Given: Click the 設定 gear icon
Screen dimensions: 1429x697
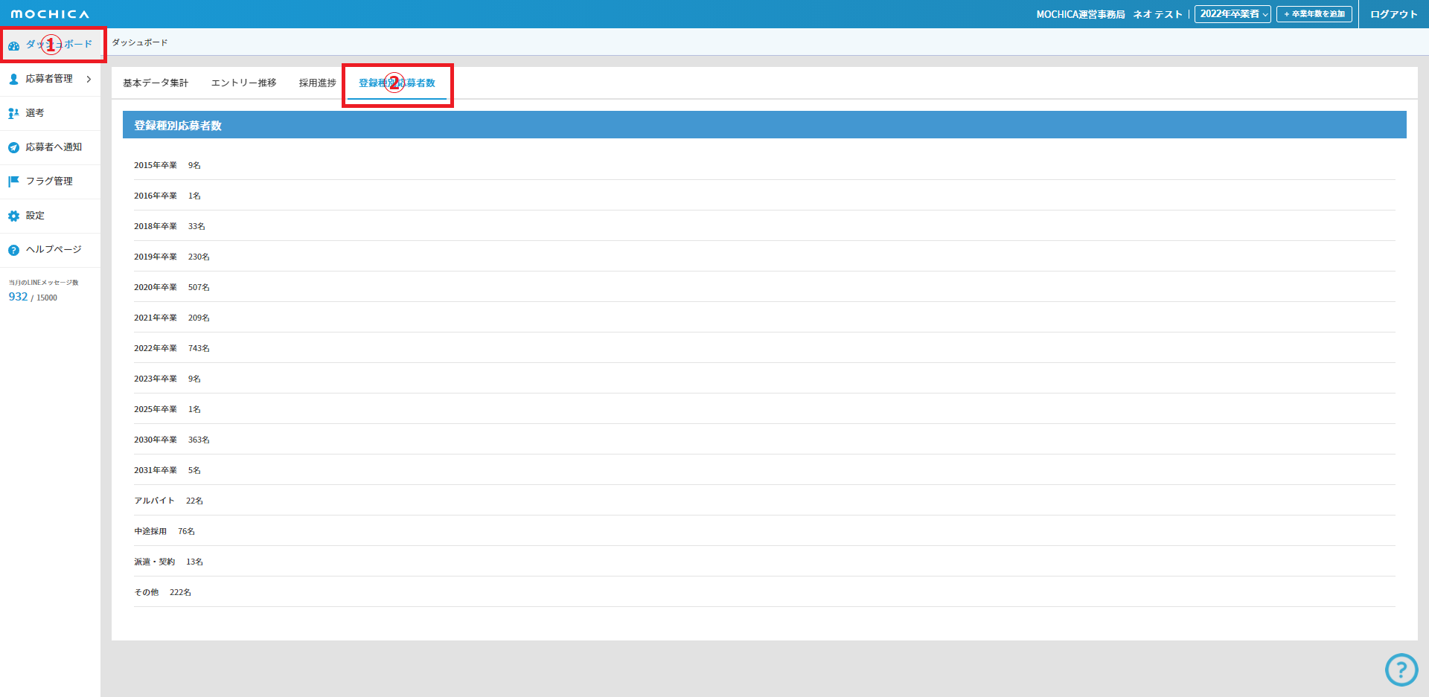Looking at the screenshot, I should pyautogui.click(x=13, y=216).
